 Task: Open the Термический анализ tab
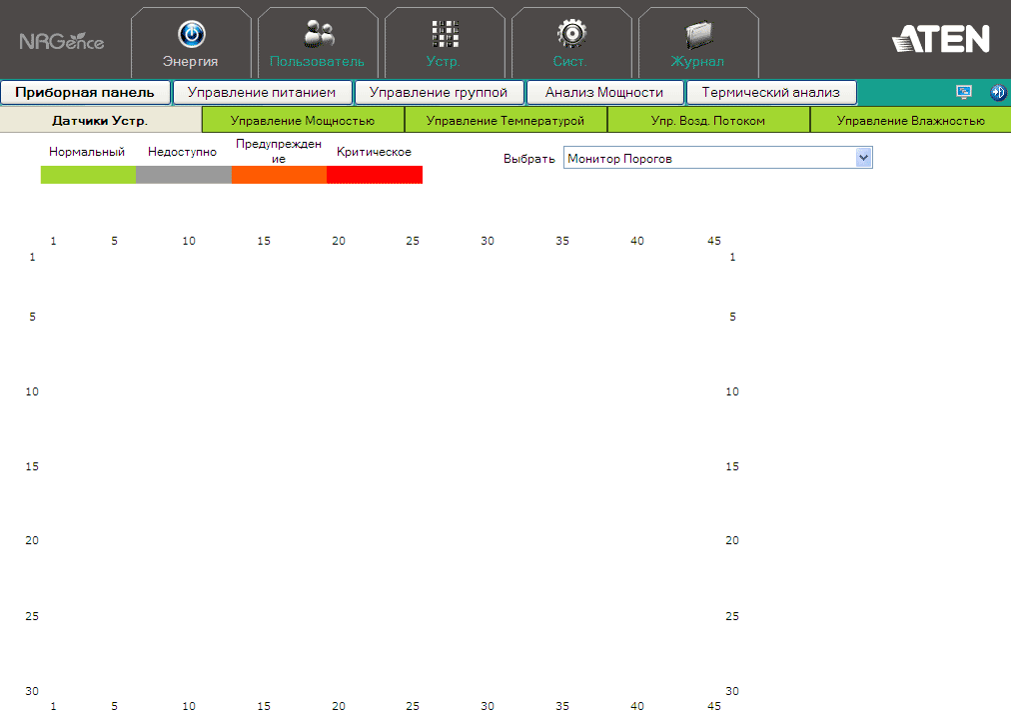pos(771,92)
